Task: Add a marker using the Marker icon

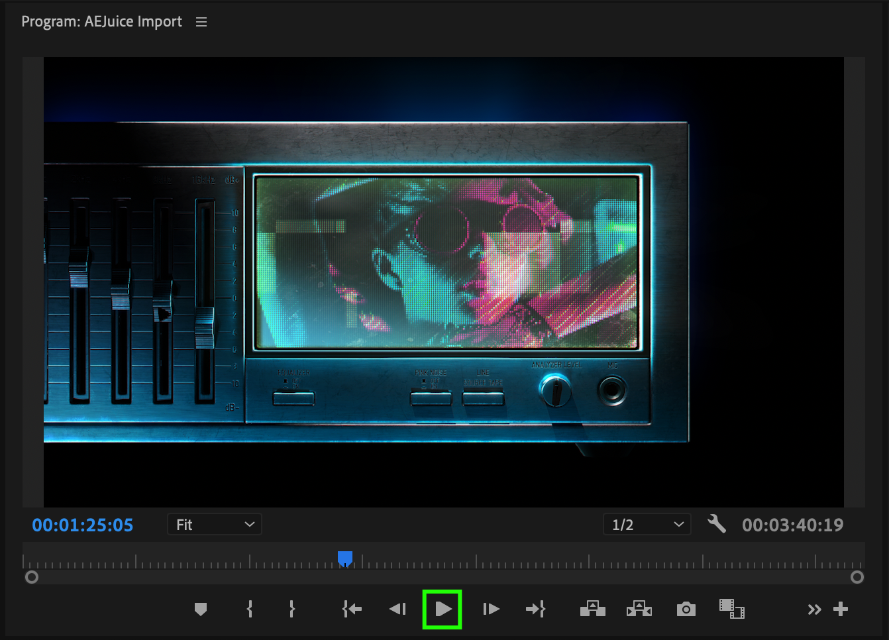Action: pos(201,609)
